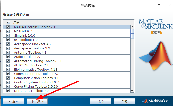Uncheck the 5G Toolbox 1.2 checkbox
The image size is (173, 106).
[x=8, y=40]
